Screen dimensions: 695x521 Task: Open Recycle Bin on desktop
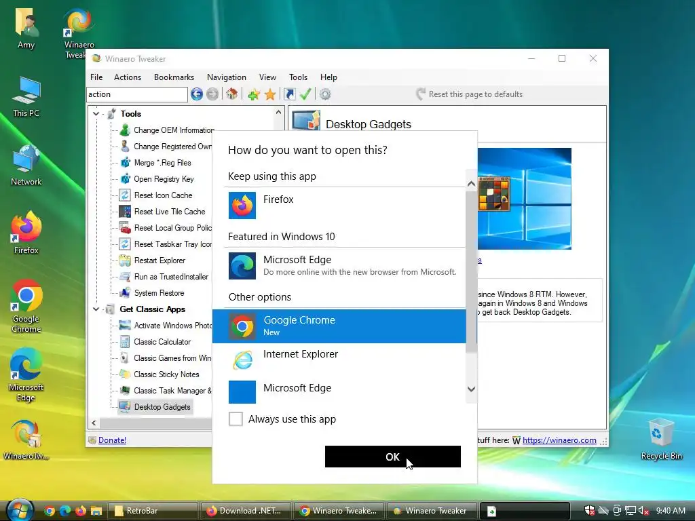661,439
